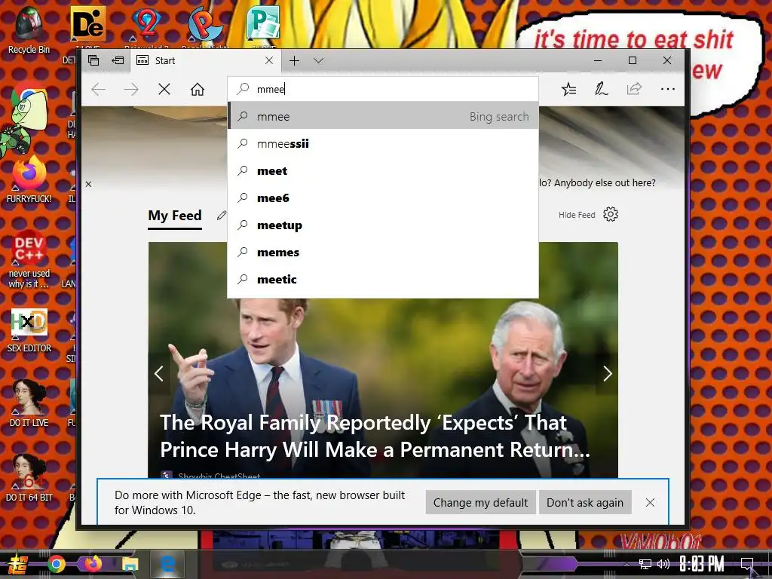The height and width of the screenshot is (579, 772).
Task: Open the Add notes pen icon
Action: pyautogui.click(x=601, y=89)
